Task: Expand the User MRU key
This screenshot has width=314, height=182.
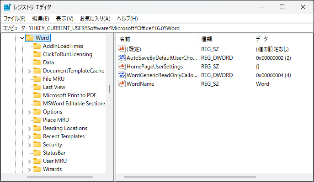Action: (x=29, y=161)
